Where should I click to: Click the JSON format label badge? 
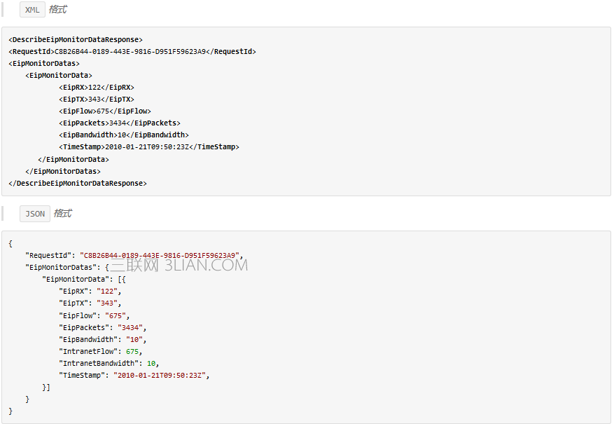point(35,214)
